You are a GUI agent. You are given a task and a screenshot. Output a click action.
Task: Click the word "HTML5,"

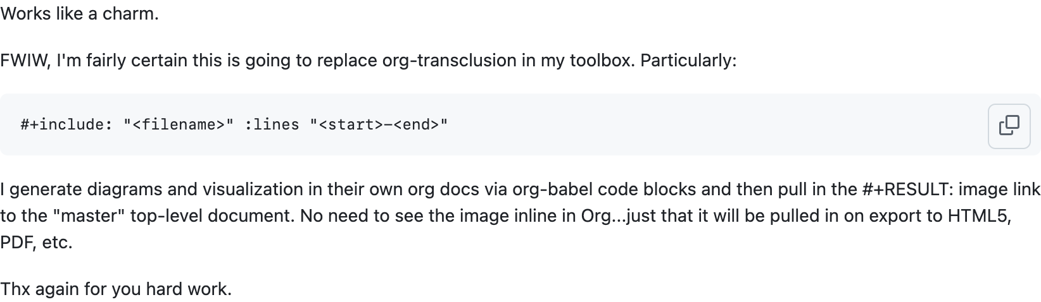(x=979, y=216)
